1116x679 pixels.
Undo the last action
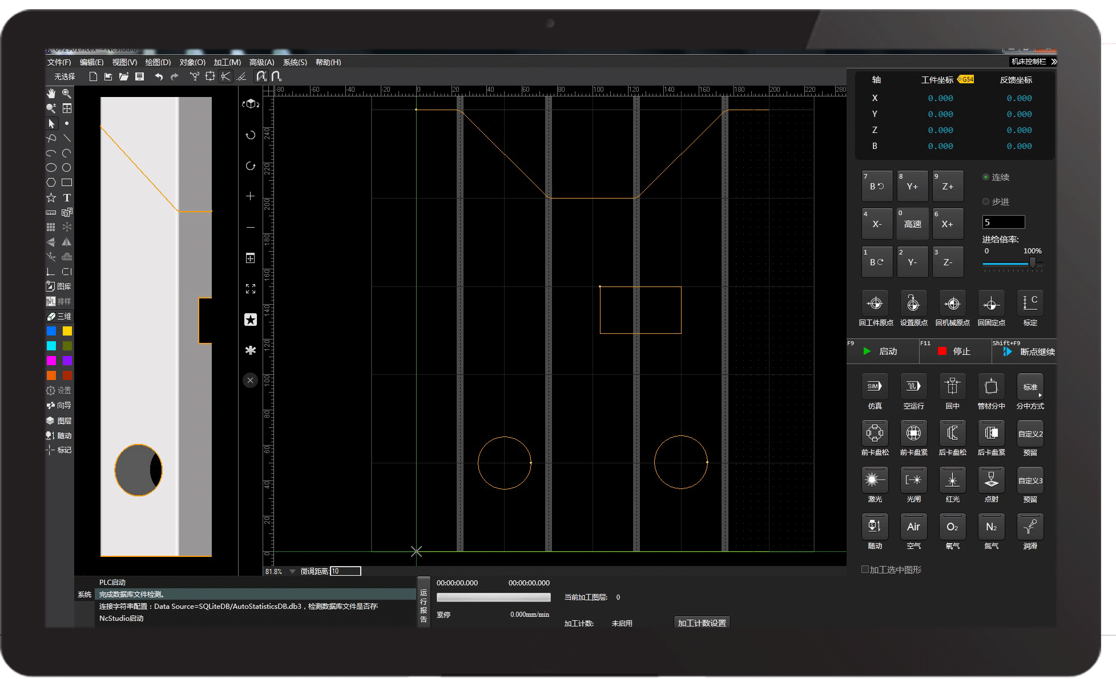[159, 76]
